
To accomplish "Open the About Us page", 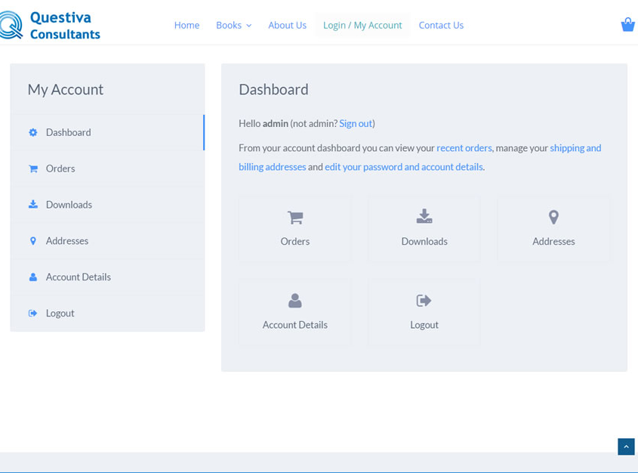I will coord(287,25).
